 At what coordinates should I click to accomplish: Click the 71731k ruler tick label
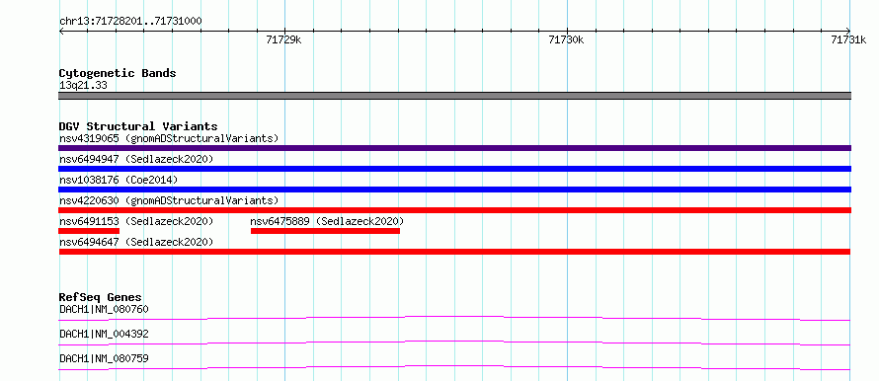pos(848,39)
